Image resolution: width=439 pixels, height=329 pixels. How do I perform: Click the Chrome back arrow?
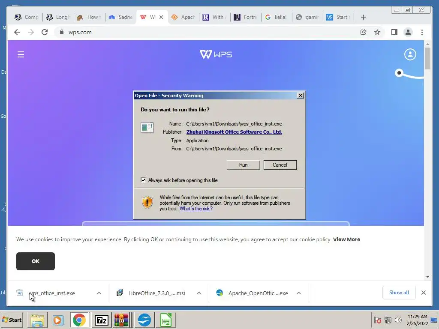tap(17, 32)
